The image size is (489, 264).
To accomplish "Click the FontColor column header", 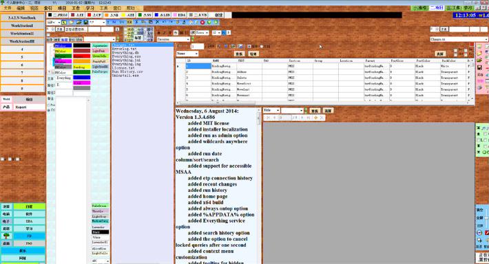I will coord(427,60).
